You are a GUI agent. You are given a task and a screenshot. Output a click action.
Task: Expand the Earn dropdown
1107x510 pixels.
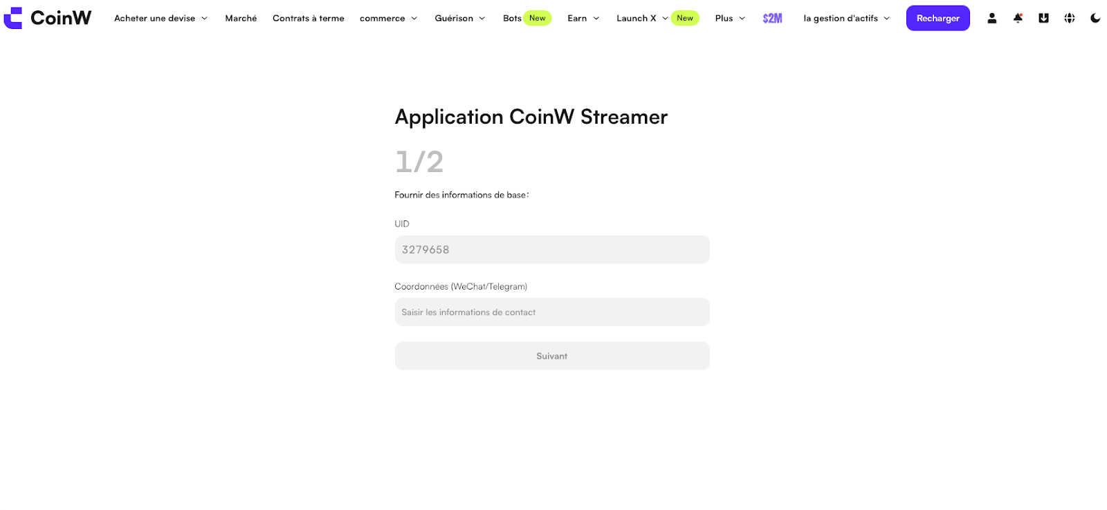pyautogui.click(x=583, y=18)
